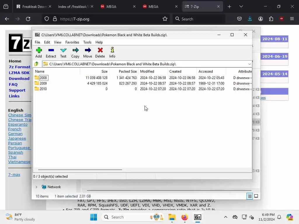The height and width of the screenshot is (224, 299).
Task: Click the Add toolbar icon in 7-Zip
Action: [39, 52]
